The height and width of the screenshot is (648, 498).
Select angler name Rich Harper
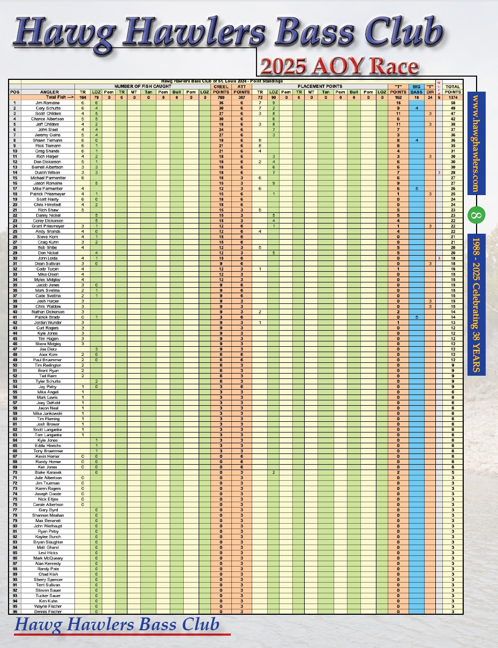(x=48, y=156)
